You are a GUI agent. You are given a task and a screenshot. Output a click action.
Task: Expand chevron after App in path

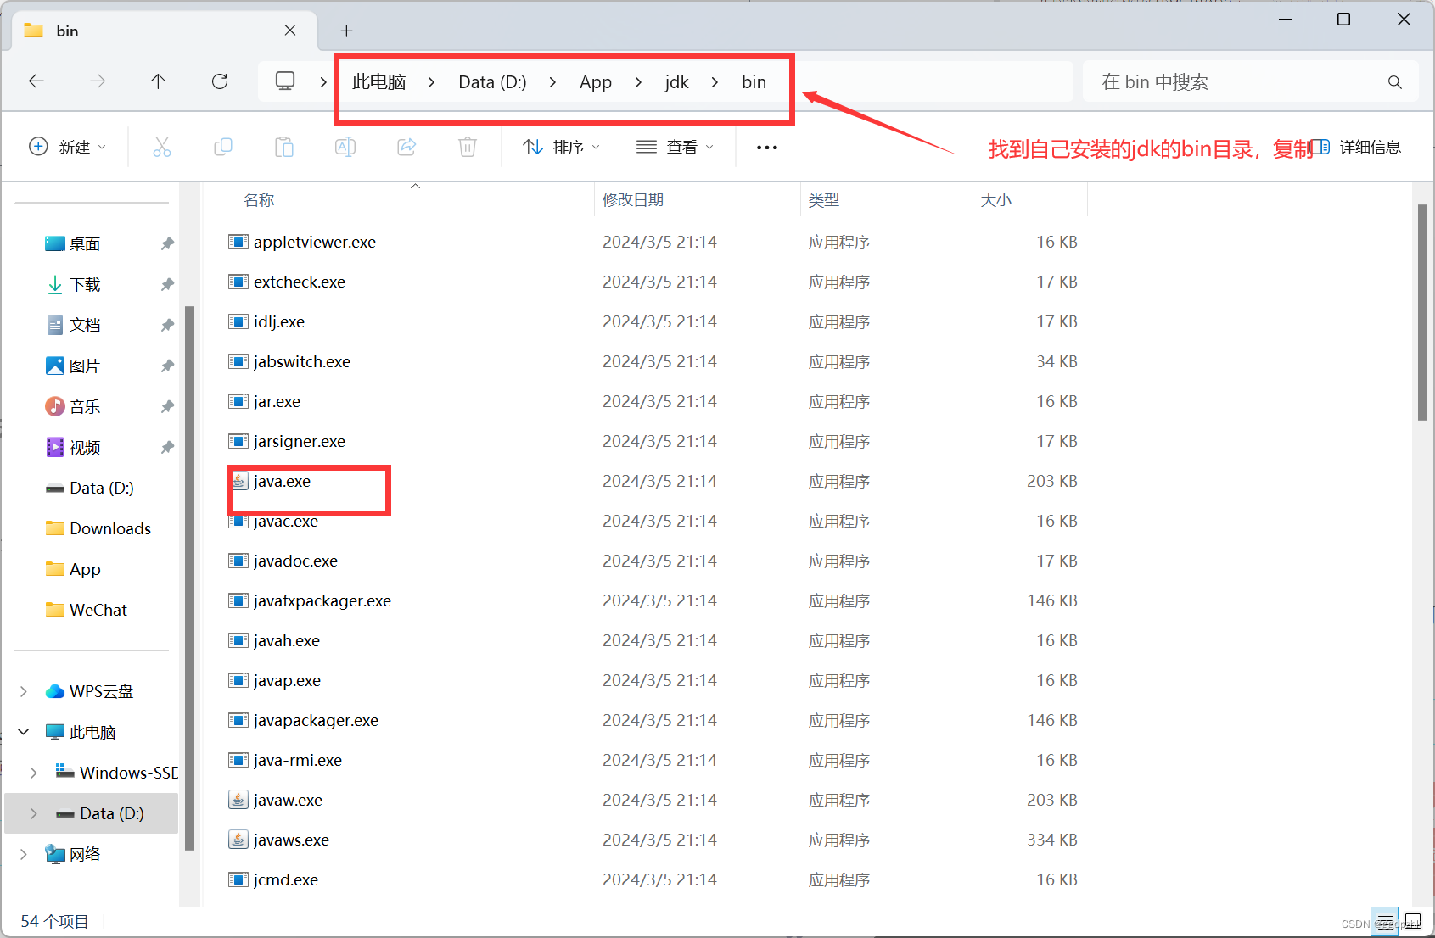click(x=638, y=82)
